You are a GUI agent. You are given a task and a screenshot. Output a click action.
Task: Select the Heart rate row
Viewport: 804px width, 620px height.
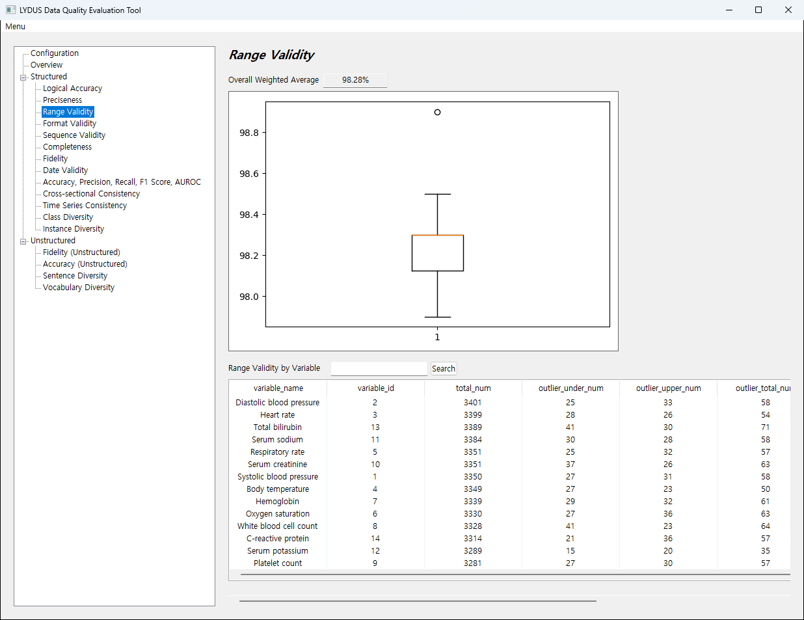(510, 415)
